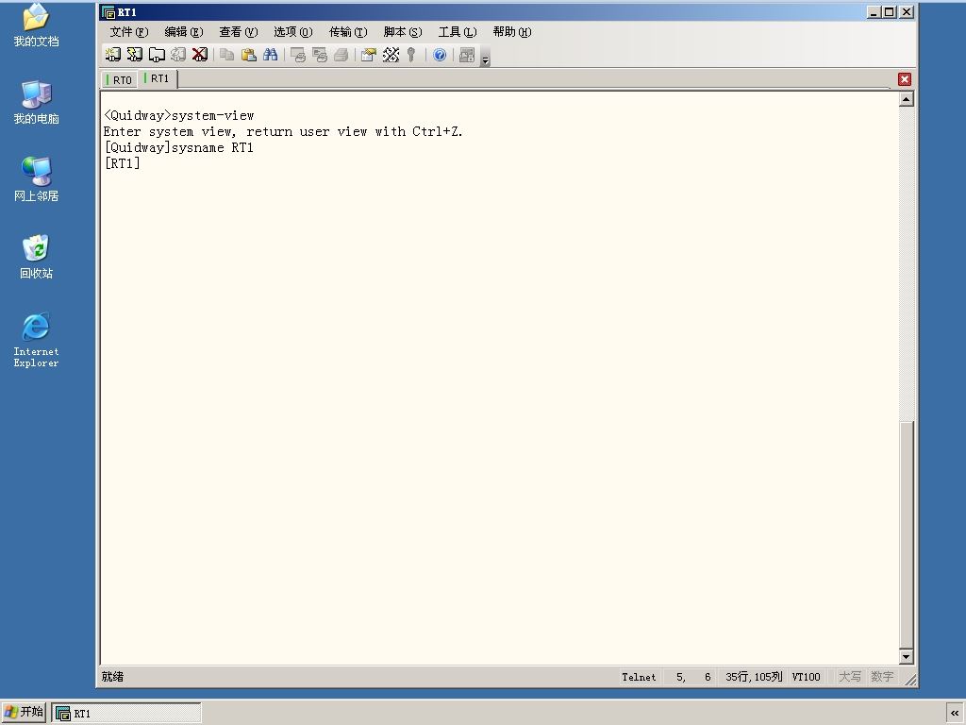Expand the system tray chevron
This screenshot has width=966, height=725.
(x=955, y=714)
